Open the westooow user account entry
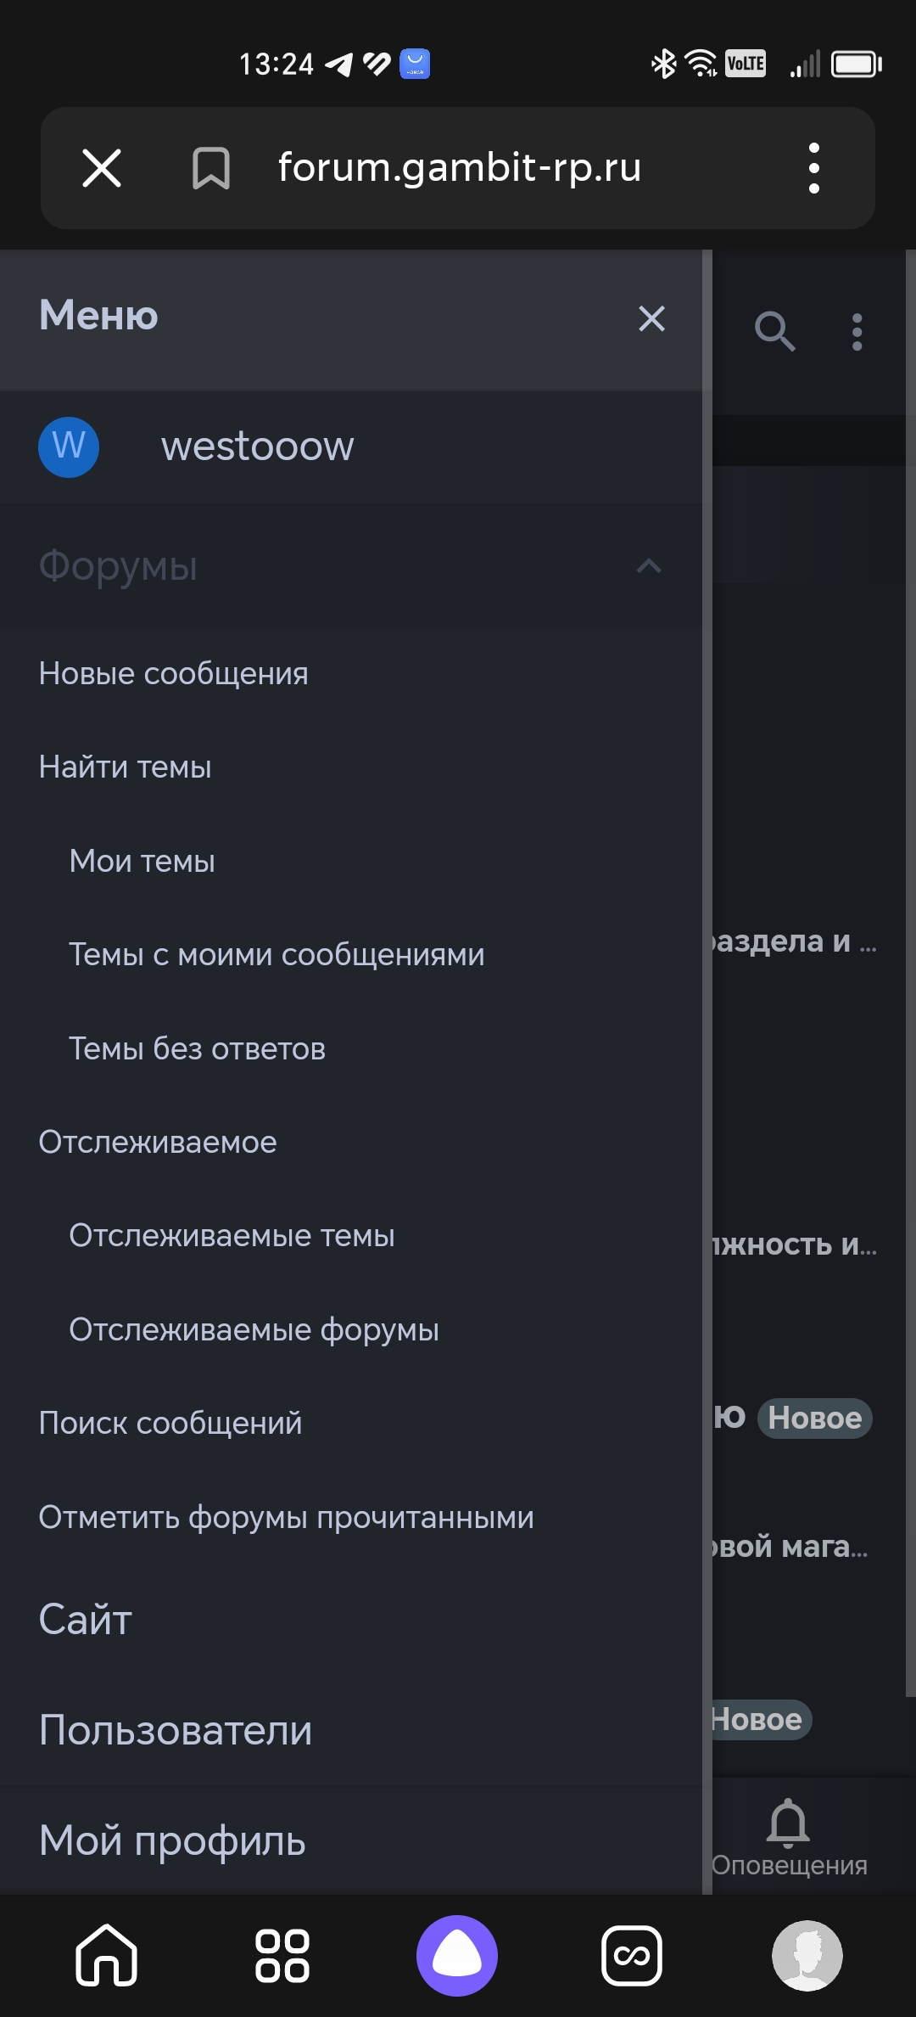916x2017 pixels. [258, 447]
